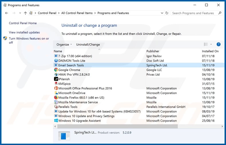The width and height of the screenshot is (226, 145).
Task: Expand the address bar history dropdown
Action: (x=162, y=13)
